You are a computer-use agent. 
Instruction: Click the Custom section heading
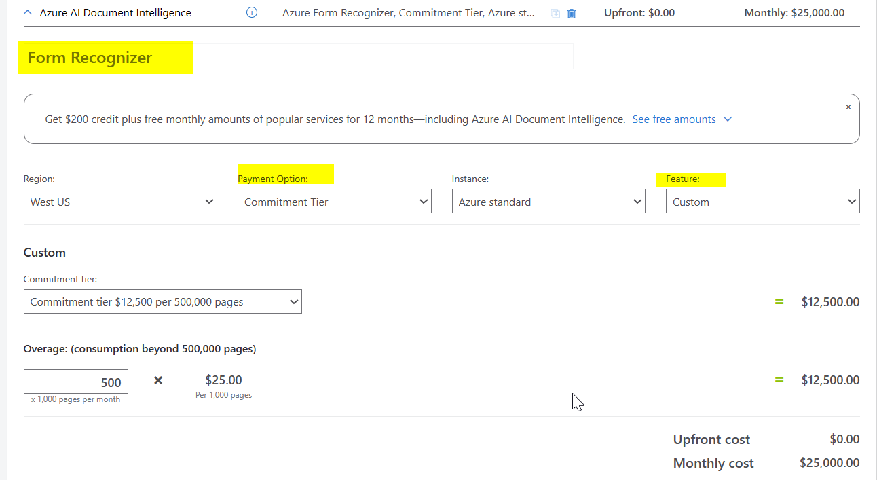pos(45,253)
